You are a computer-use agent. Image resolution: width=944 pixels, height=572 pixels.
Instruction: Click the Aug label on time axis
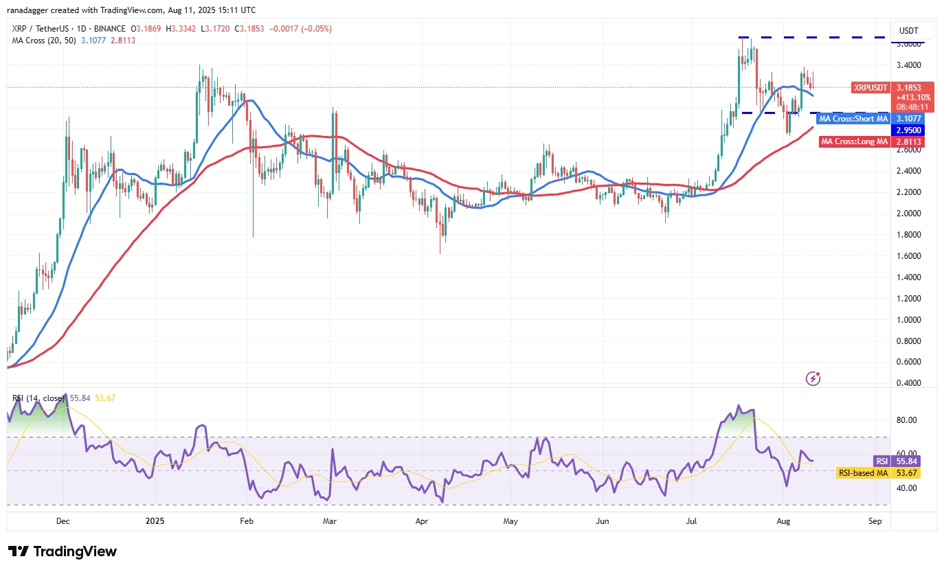coord(785,521)
